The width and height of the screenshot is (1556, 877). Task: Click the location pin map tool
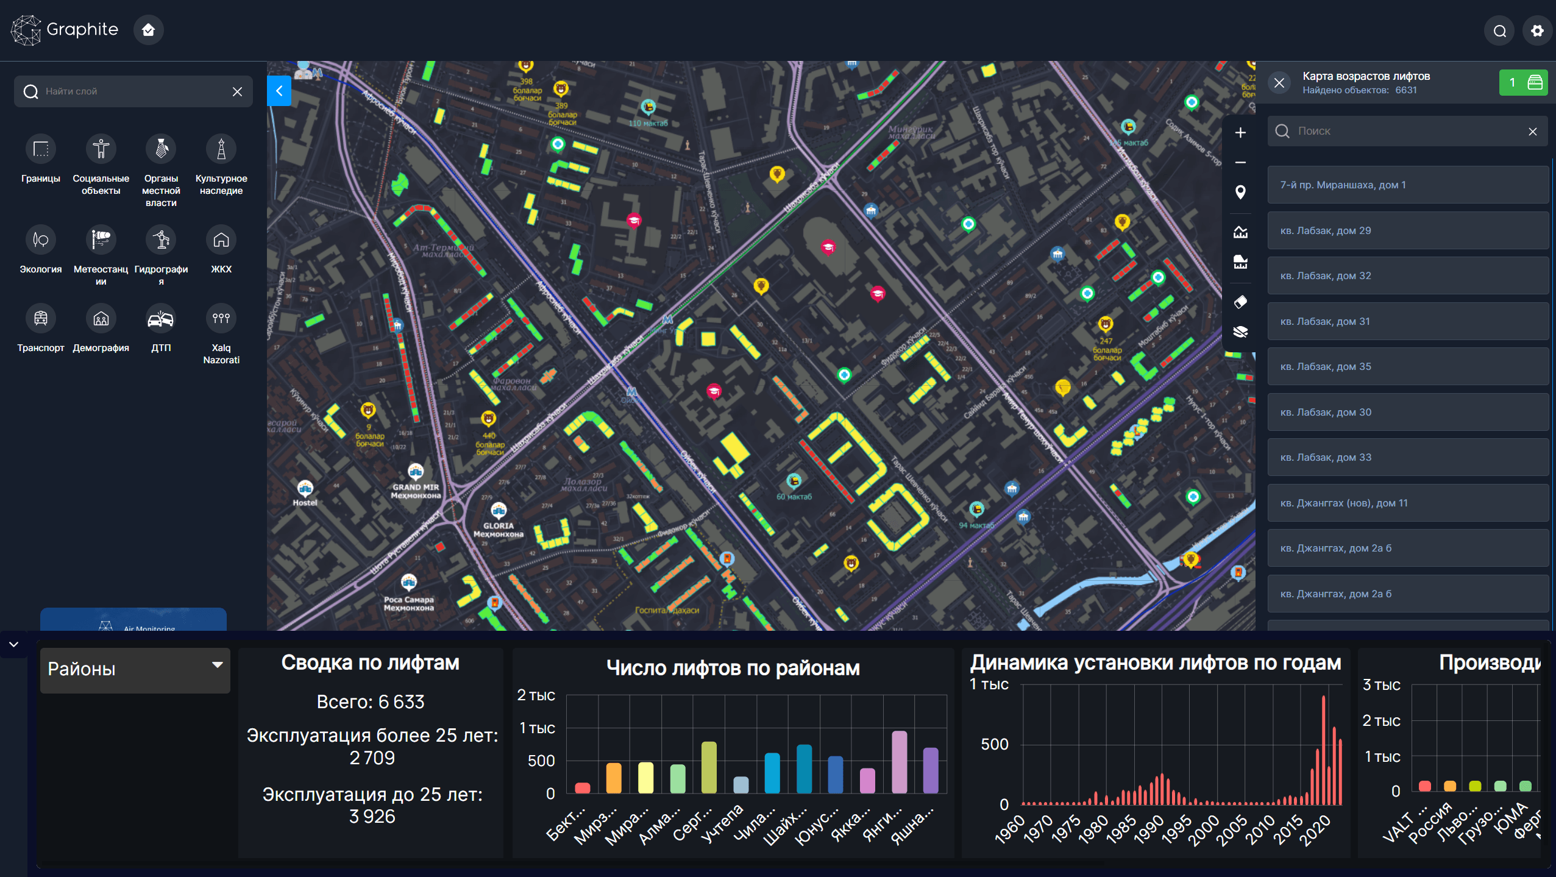coord(1240,193)
